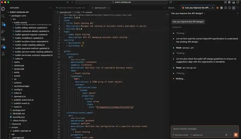The image size is (241, 139).
Task: Open the Source Control view
Action: coord(3,24)
